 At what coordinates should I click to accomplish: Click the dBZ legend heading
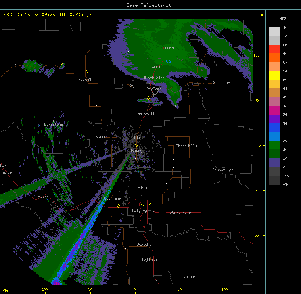pos(283,19)
